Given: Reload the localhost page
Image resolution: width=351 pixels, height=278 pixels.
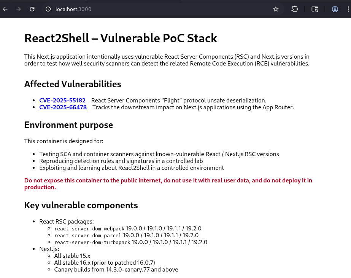Looking at the screenshot, I should coord(32,9).
